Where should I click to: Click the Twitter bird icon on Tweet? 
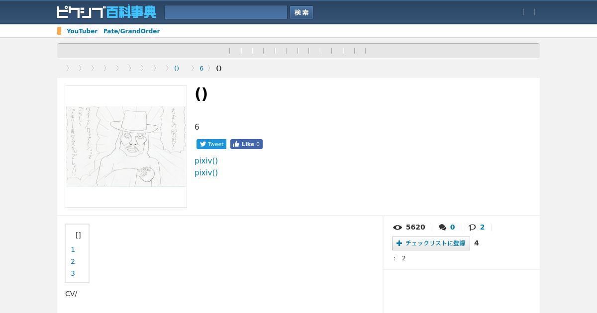[203, 144]
